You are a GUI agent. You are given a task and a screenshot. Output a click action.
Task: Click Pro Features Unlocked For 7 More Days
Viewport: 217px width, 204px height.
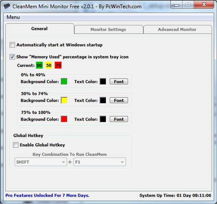pyautogui.click(x=47, y=195)
